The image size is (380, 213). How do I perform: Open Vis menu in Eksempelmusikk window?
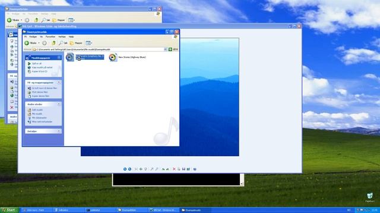point(41,37)
